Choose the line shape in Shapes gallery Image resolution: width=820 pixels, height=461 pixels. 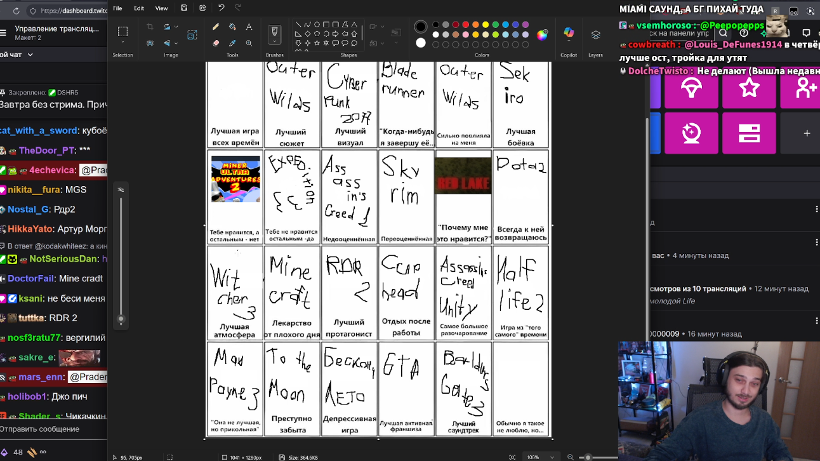point(298,25)
